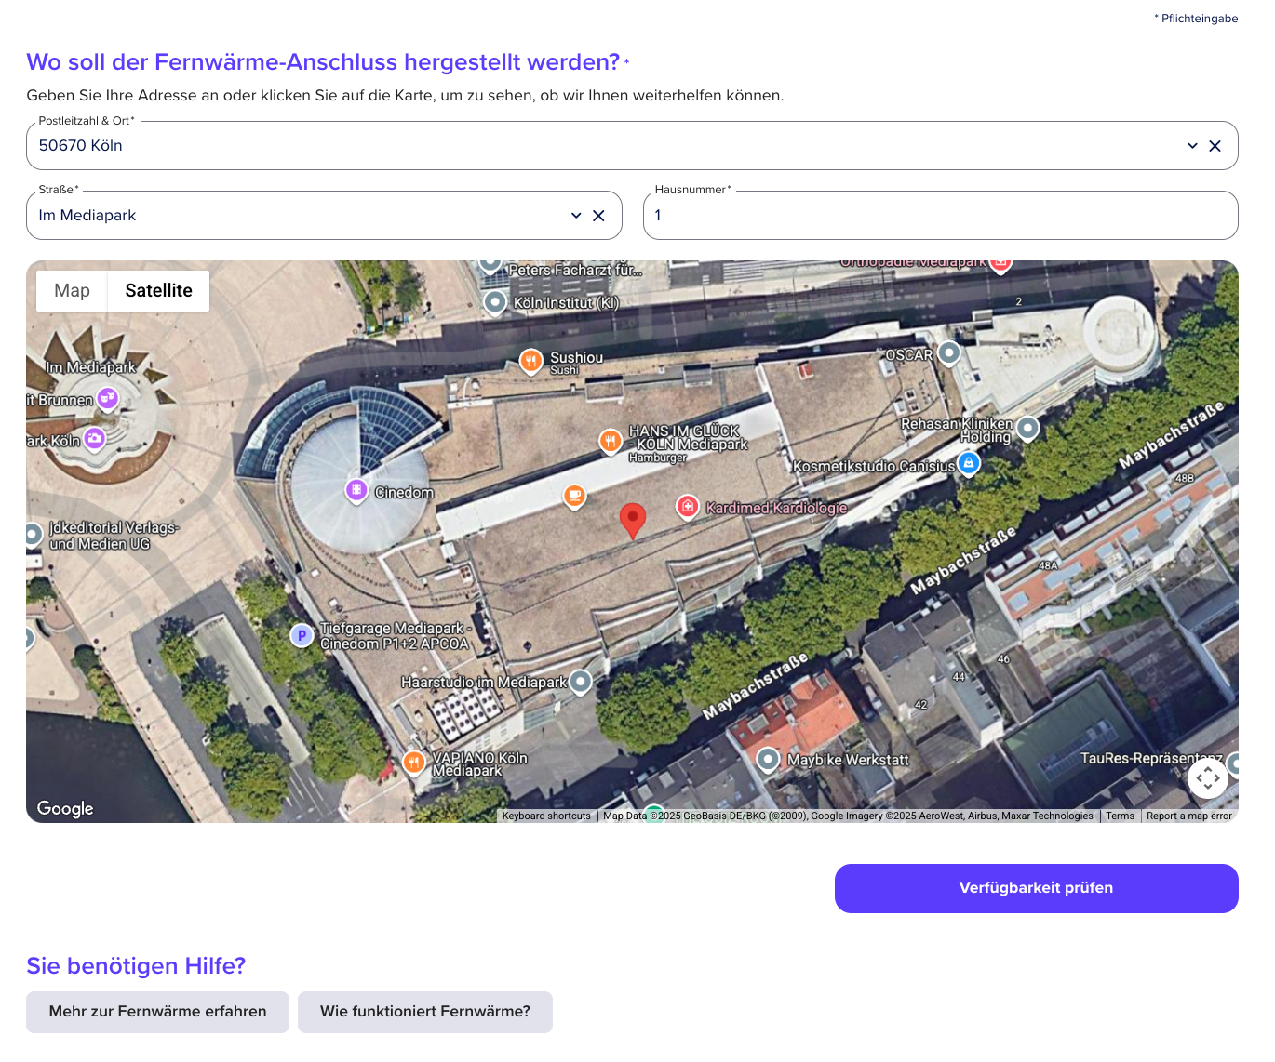Switch to Map view tab
This screenshot has width=1275, height=1062.
(x=72, y=291)
